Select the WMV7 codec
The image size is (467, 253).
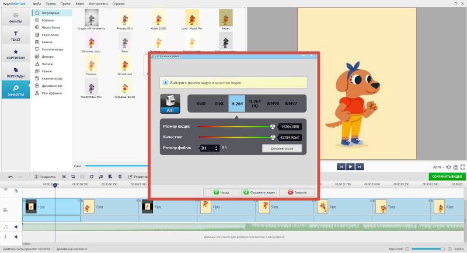(x=291, y=103)
